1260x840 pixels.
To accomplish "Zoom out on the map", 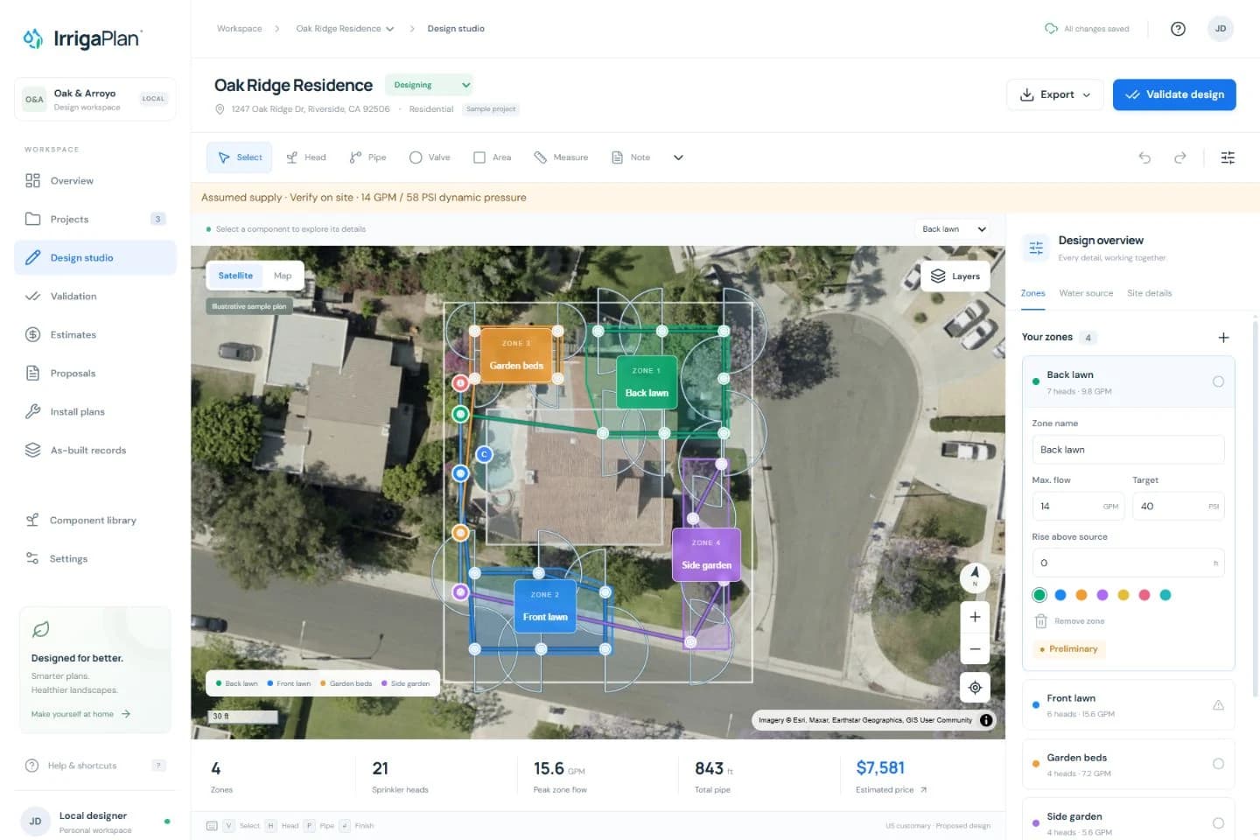I will [x=975, y=649].
